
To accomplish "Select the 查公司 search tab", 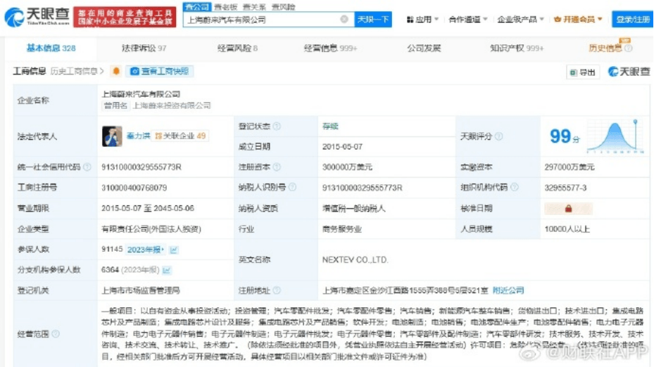I will point(197,6).
